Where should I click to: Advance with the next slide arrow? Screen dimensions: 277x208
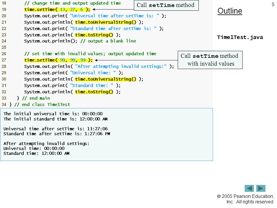pyautogui.click(x=261, y=188)
